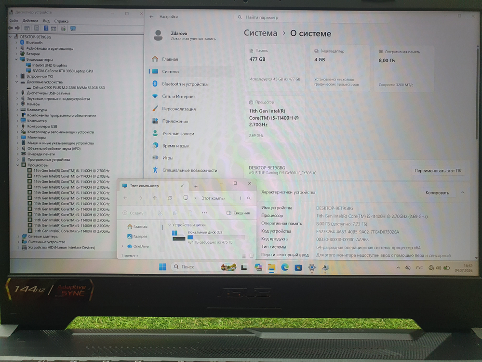The width and height of the screenshot is (482, 362).
Task: Open Сеть и Интернет settings
Action: [179, 97]
